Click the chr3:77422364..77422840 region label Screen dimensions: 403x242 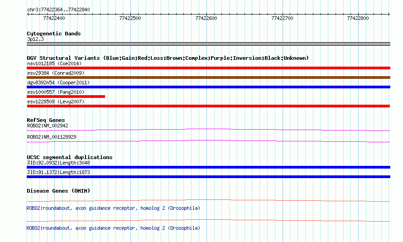[x=58, y=10]
